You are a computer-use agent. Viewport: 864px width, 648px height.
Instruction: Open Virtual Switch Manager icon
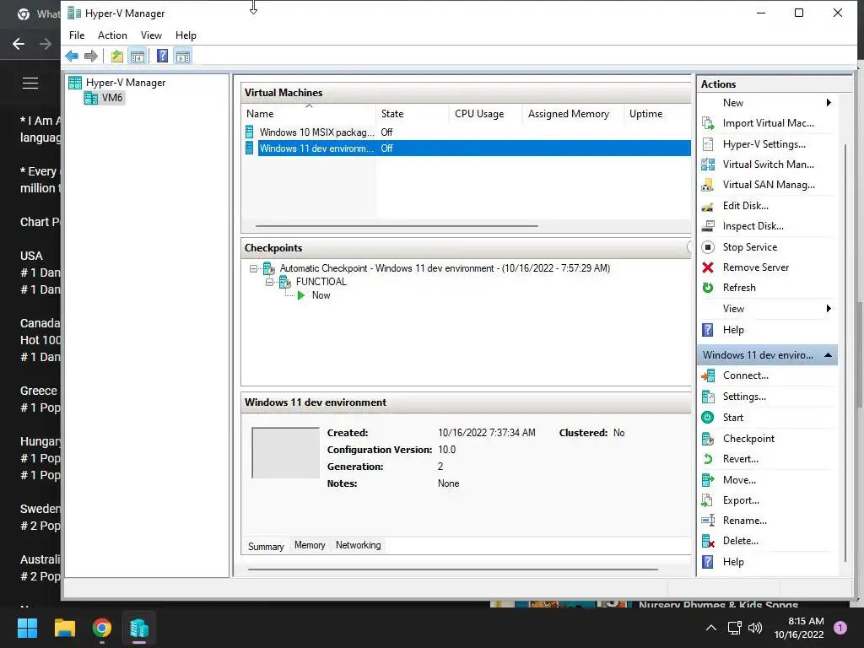pyautogui.click(x=708, y=165)
